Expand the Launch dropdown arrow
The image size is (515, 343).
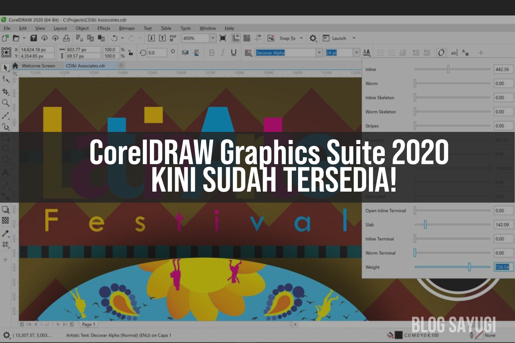pos(354,38)
